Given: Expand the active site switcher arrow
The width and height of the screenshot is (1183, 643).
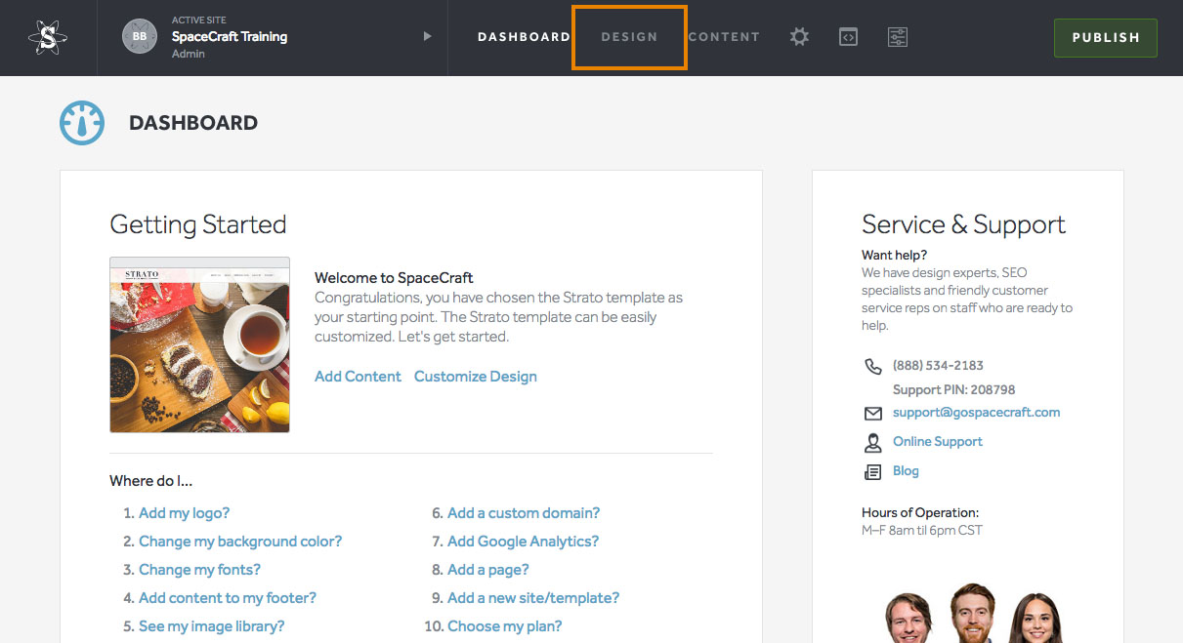Looking at the screenshot, I should click(427, 37).
